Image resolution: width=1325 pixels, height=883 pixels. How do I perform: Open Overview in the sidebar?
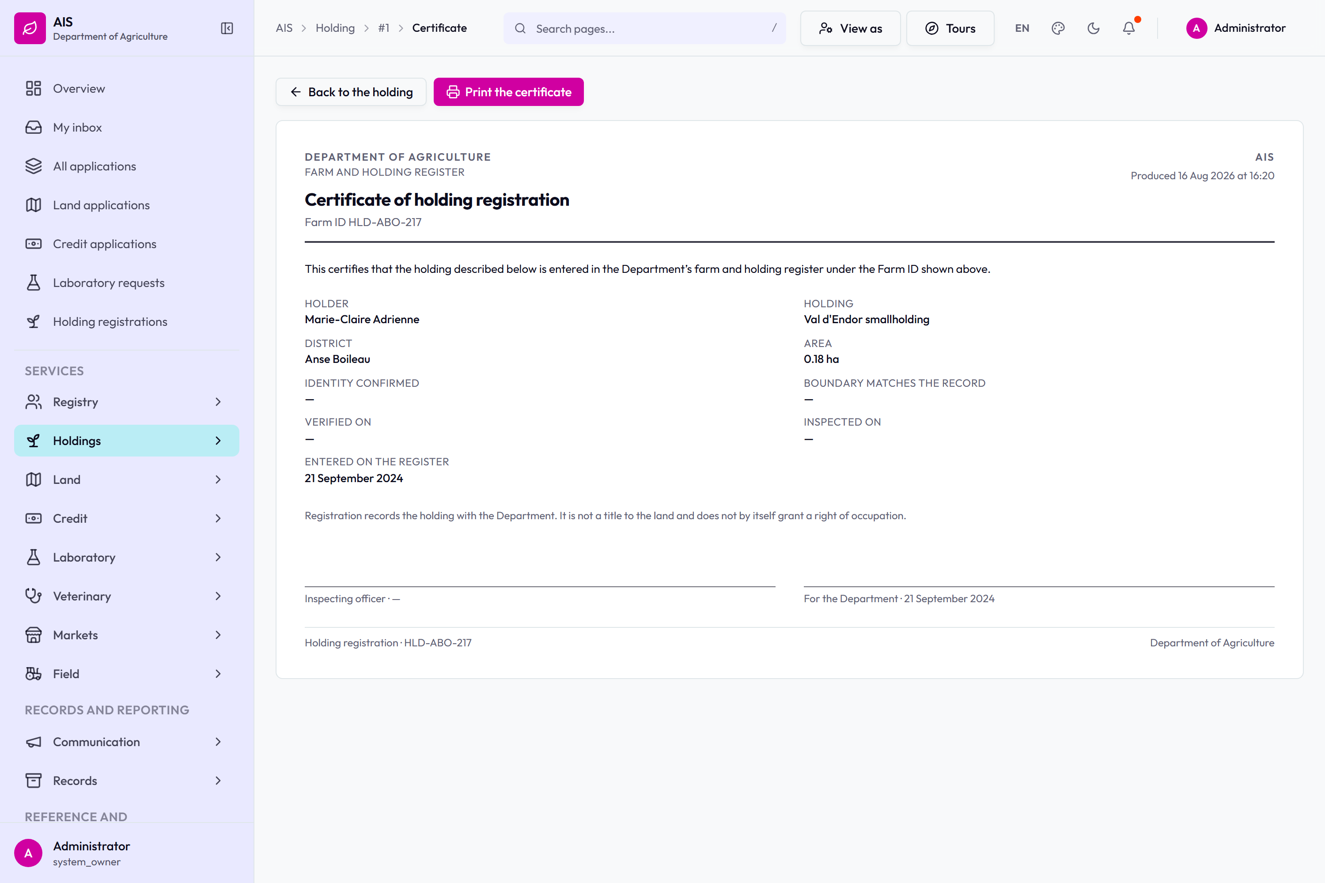[x=127, y=88]
